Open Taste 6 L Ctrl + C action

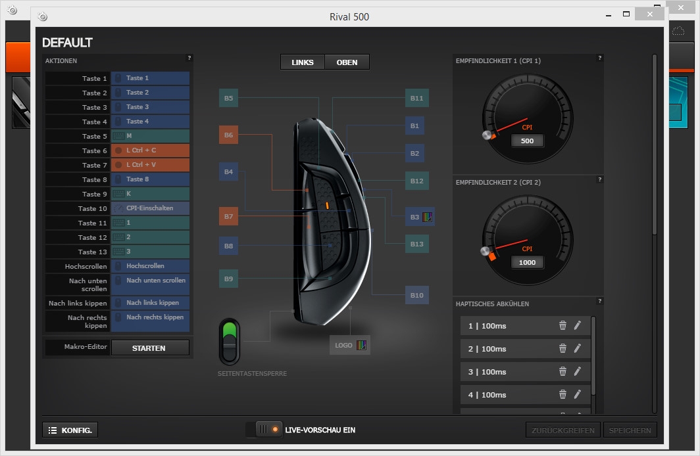pyautogui.click(x=150, y=150)
